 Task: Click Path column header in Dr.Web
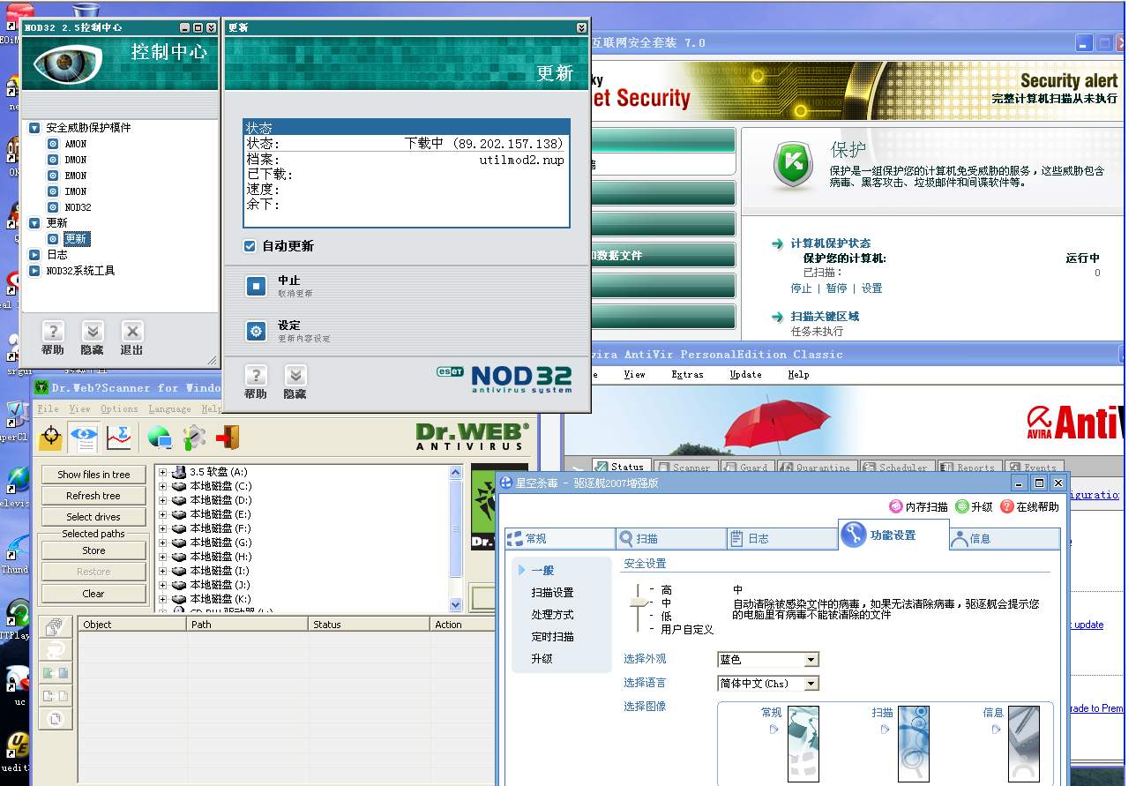[248, 625]
